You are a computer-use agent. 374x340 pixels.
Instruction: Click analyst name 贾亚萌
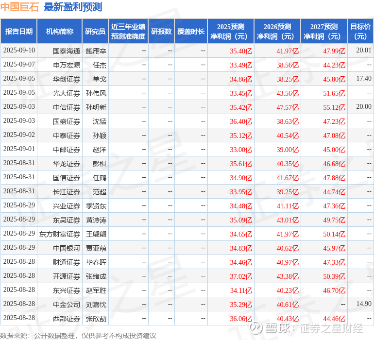(x=96, y=248)
